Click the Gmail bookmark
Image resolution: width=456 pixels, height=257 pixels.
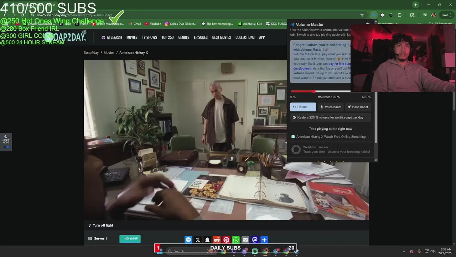pyautogui.click(x=134, y=24)
